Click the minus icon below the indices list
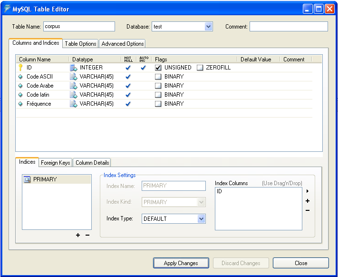The height and width of the screenshot is (277, 338). coord(87,235)
